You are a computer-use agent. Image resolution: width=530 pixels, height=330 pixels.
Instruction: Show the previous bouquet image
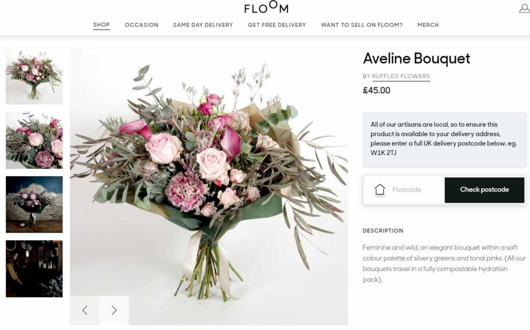85,310
